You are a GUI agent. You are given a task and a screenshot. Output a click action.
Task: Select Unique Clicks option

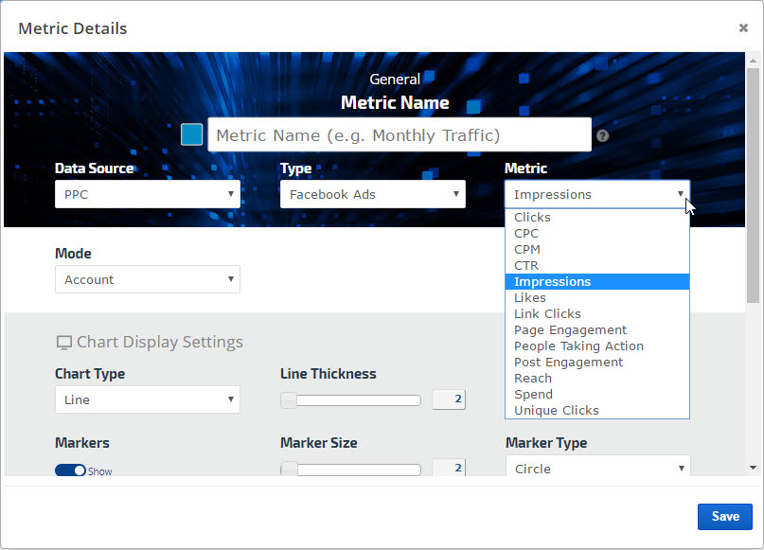tap(556, 411)
